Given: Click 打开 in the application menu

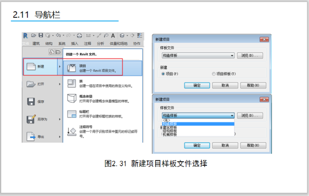Looking at the screenshot, I should coord(41,84).
